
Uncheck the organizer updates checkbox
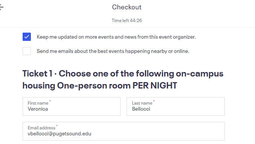coord(27,37)
